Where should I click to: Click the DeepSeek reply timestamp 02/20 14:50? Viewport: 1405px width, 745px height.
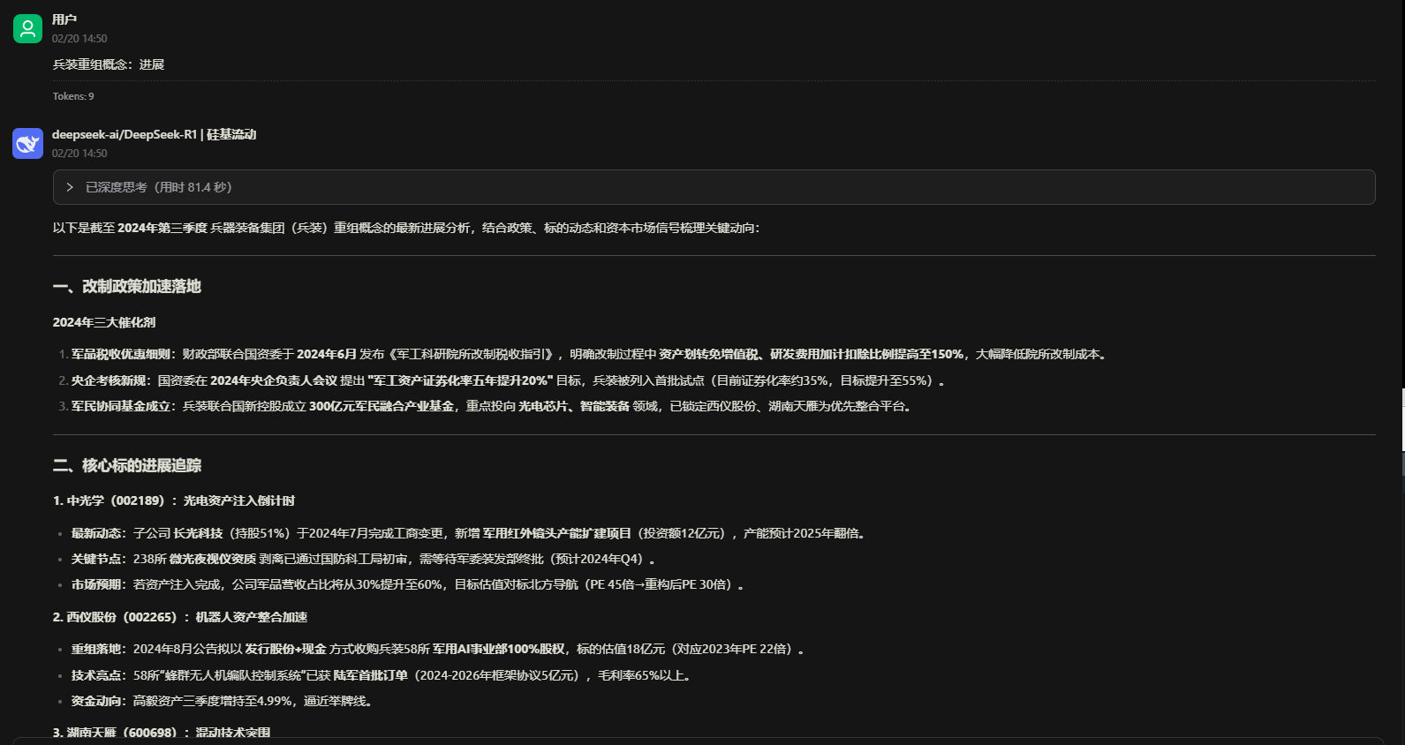pyautogui.click(x=79, y=154)
